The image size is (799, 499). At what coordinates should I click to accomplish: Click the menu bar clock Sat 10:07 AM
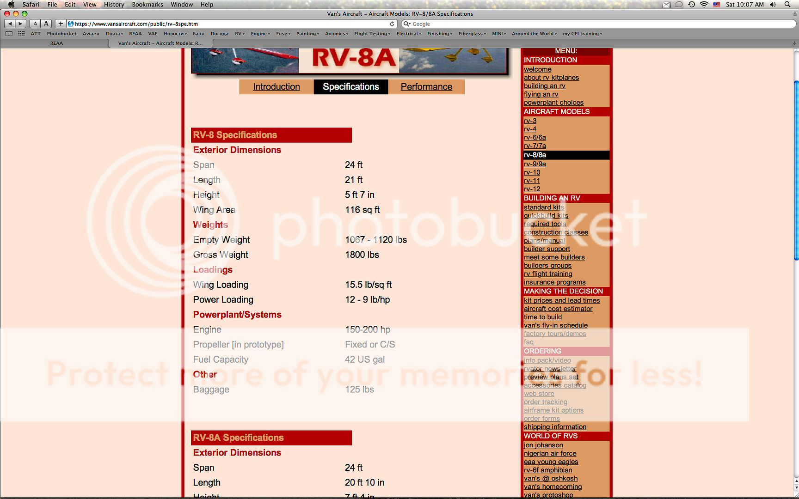point(744,5)
